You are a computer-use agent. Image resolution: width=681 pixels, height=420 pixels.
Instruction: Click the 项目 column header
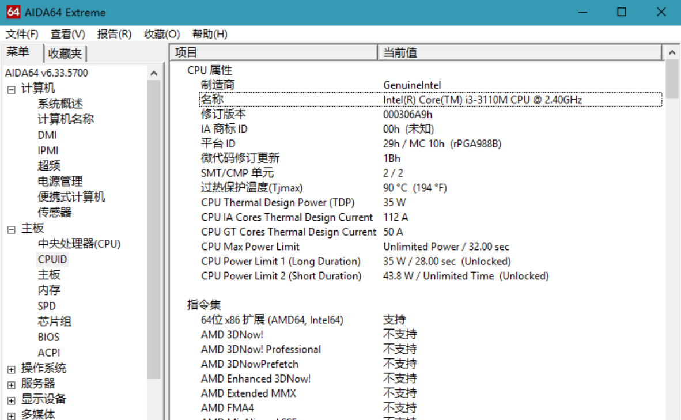point(273,52)
